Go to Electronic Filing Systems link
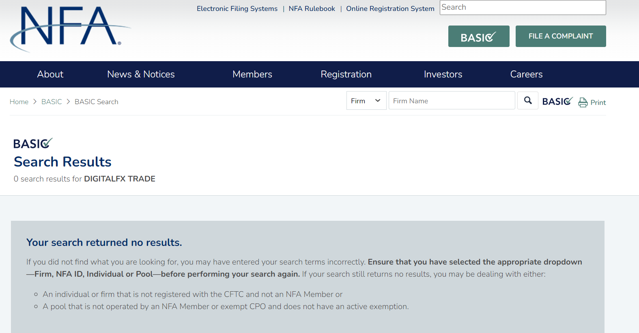639x333 pixels. (x=237, y=9)
